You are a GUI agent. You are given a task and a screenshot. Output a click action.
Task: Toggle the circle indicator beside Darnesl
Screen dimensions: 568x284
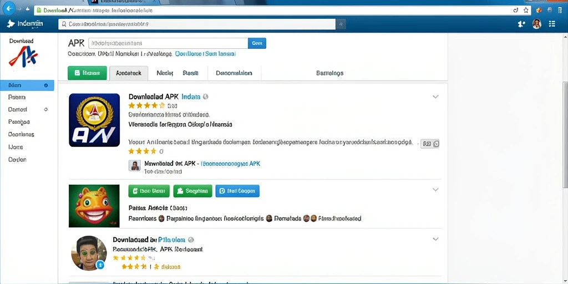pyautogui.click(x=45, y=109)
